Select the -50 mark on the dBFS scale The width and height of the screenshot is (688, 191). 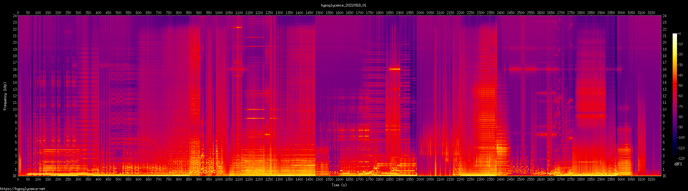click(680, 86)
